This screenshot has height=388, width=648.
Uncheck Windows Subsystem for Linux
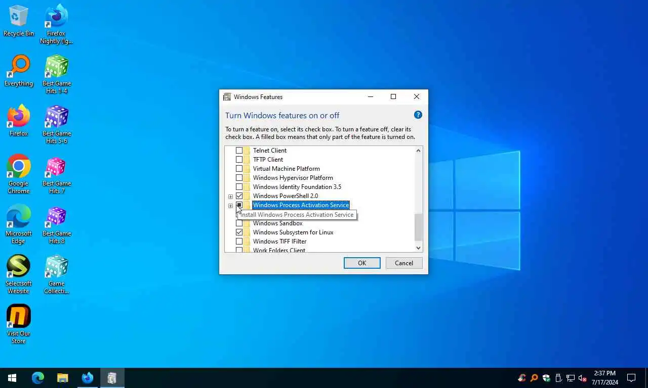(239, 232)
